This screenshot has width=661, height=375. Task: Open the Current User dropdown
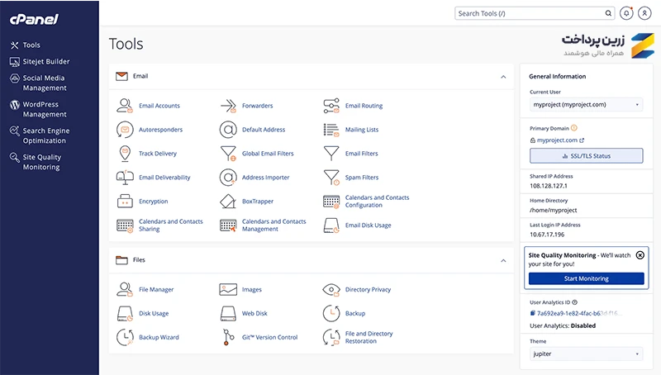point(587,105)
